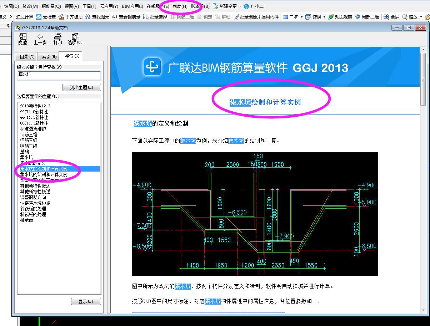
Task: Open the 工具(T) menu
Action: point(89,6)
